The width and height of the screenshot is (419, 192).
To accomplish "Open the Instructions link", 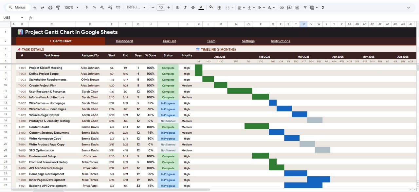I will tap(280, 41).
